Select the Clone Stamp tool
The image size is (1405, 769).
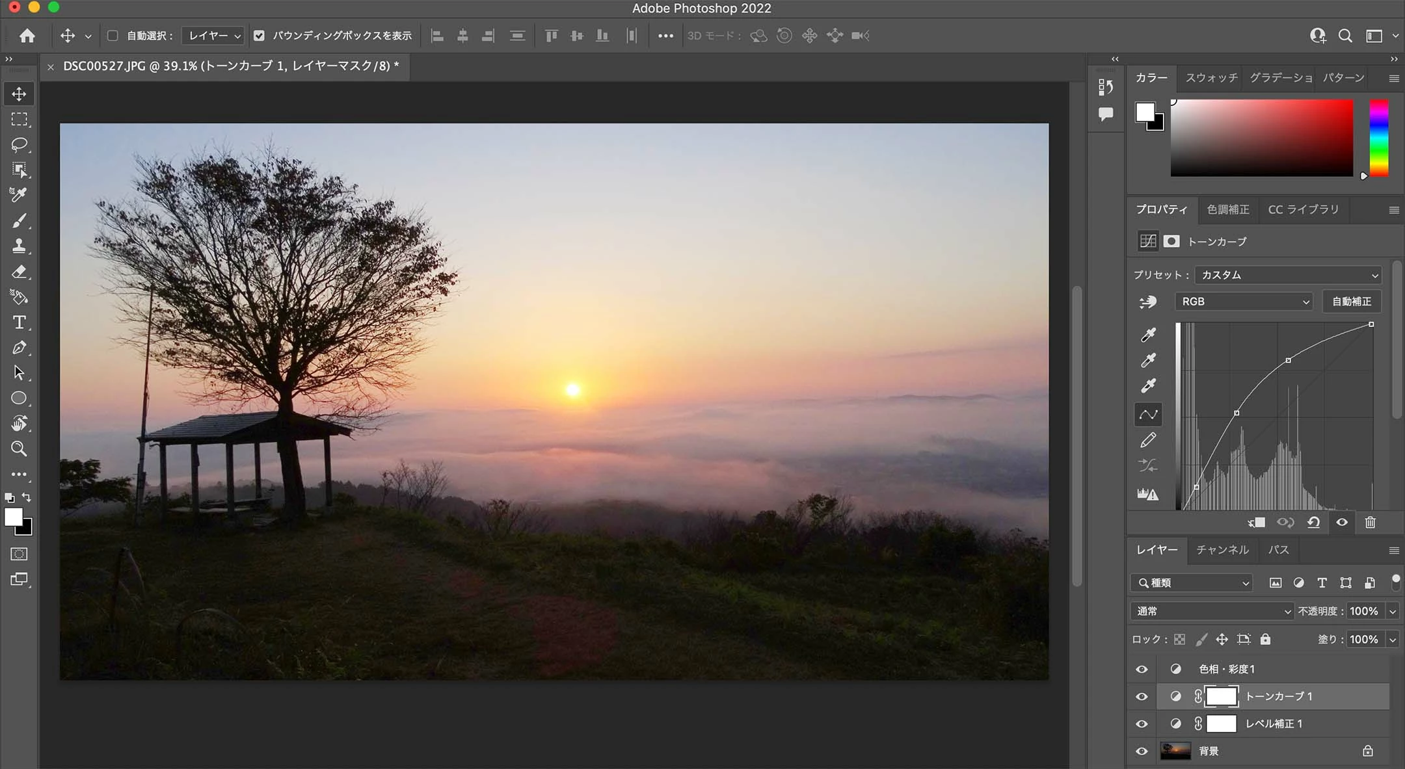coord(19,246)
